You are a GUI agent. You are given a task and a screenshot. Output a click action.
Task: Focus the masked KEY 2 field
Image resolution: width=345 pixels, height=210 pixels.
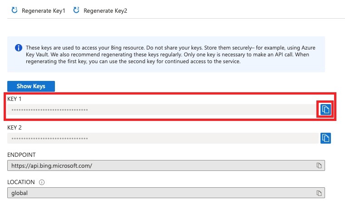point(163,138)
